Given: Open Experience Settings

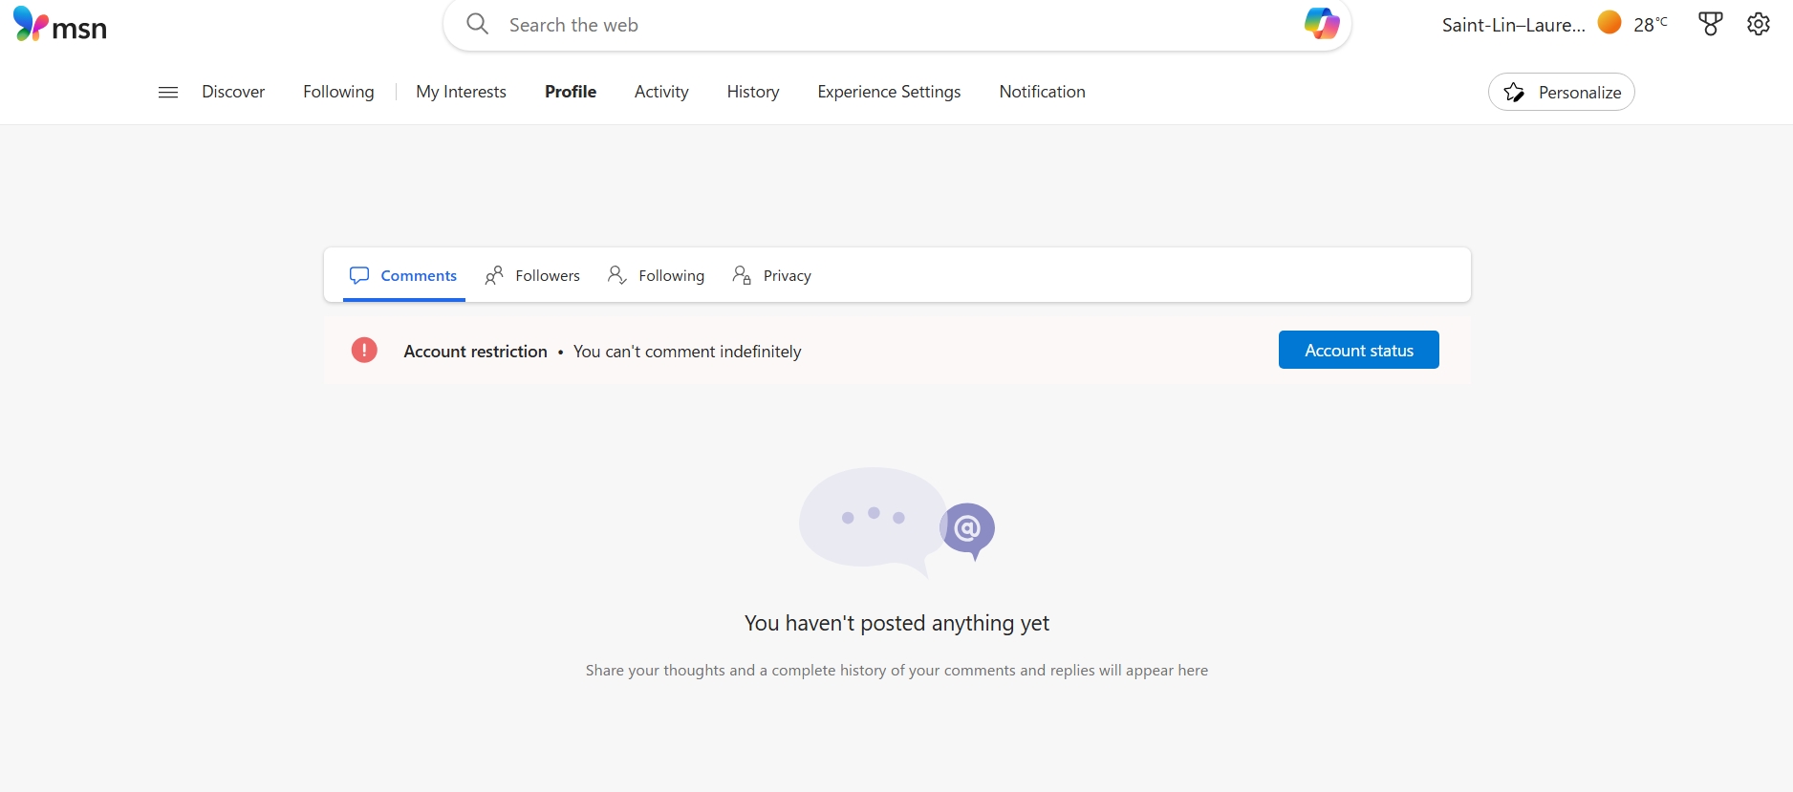Looking at the screenshot, I should [889, 92].
